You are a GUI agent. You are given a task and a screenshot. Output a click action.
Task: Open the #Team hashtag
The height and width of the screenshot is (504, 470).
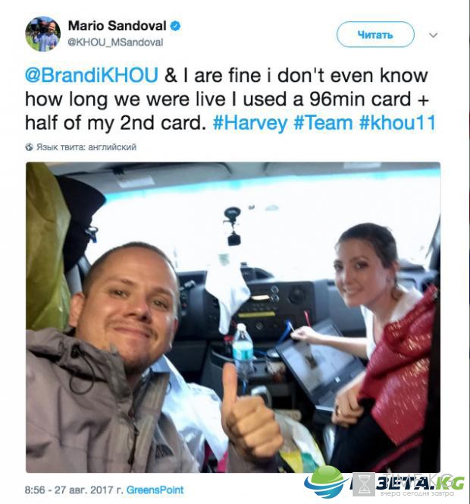(x=323, y=123)
